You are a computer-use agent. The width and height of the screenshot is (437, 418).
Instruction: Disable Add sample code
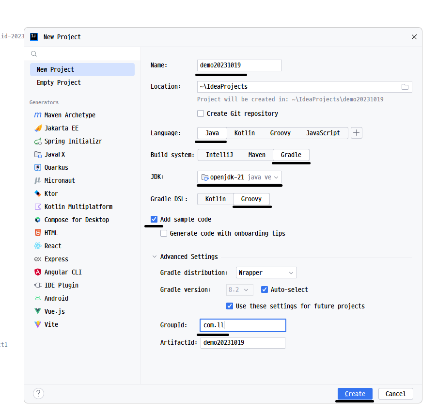point(154,219)
